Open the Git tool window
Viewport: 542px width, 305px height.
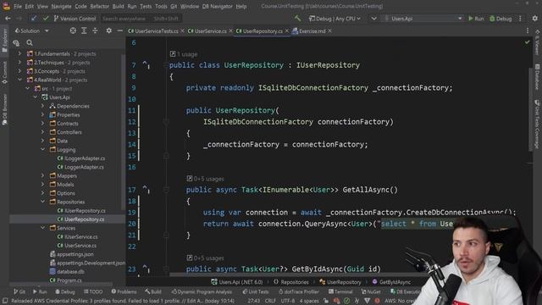(x=19, y=291)
